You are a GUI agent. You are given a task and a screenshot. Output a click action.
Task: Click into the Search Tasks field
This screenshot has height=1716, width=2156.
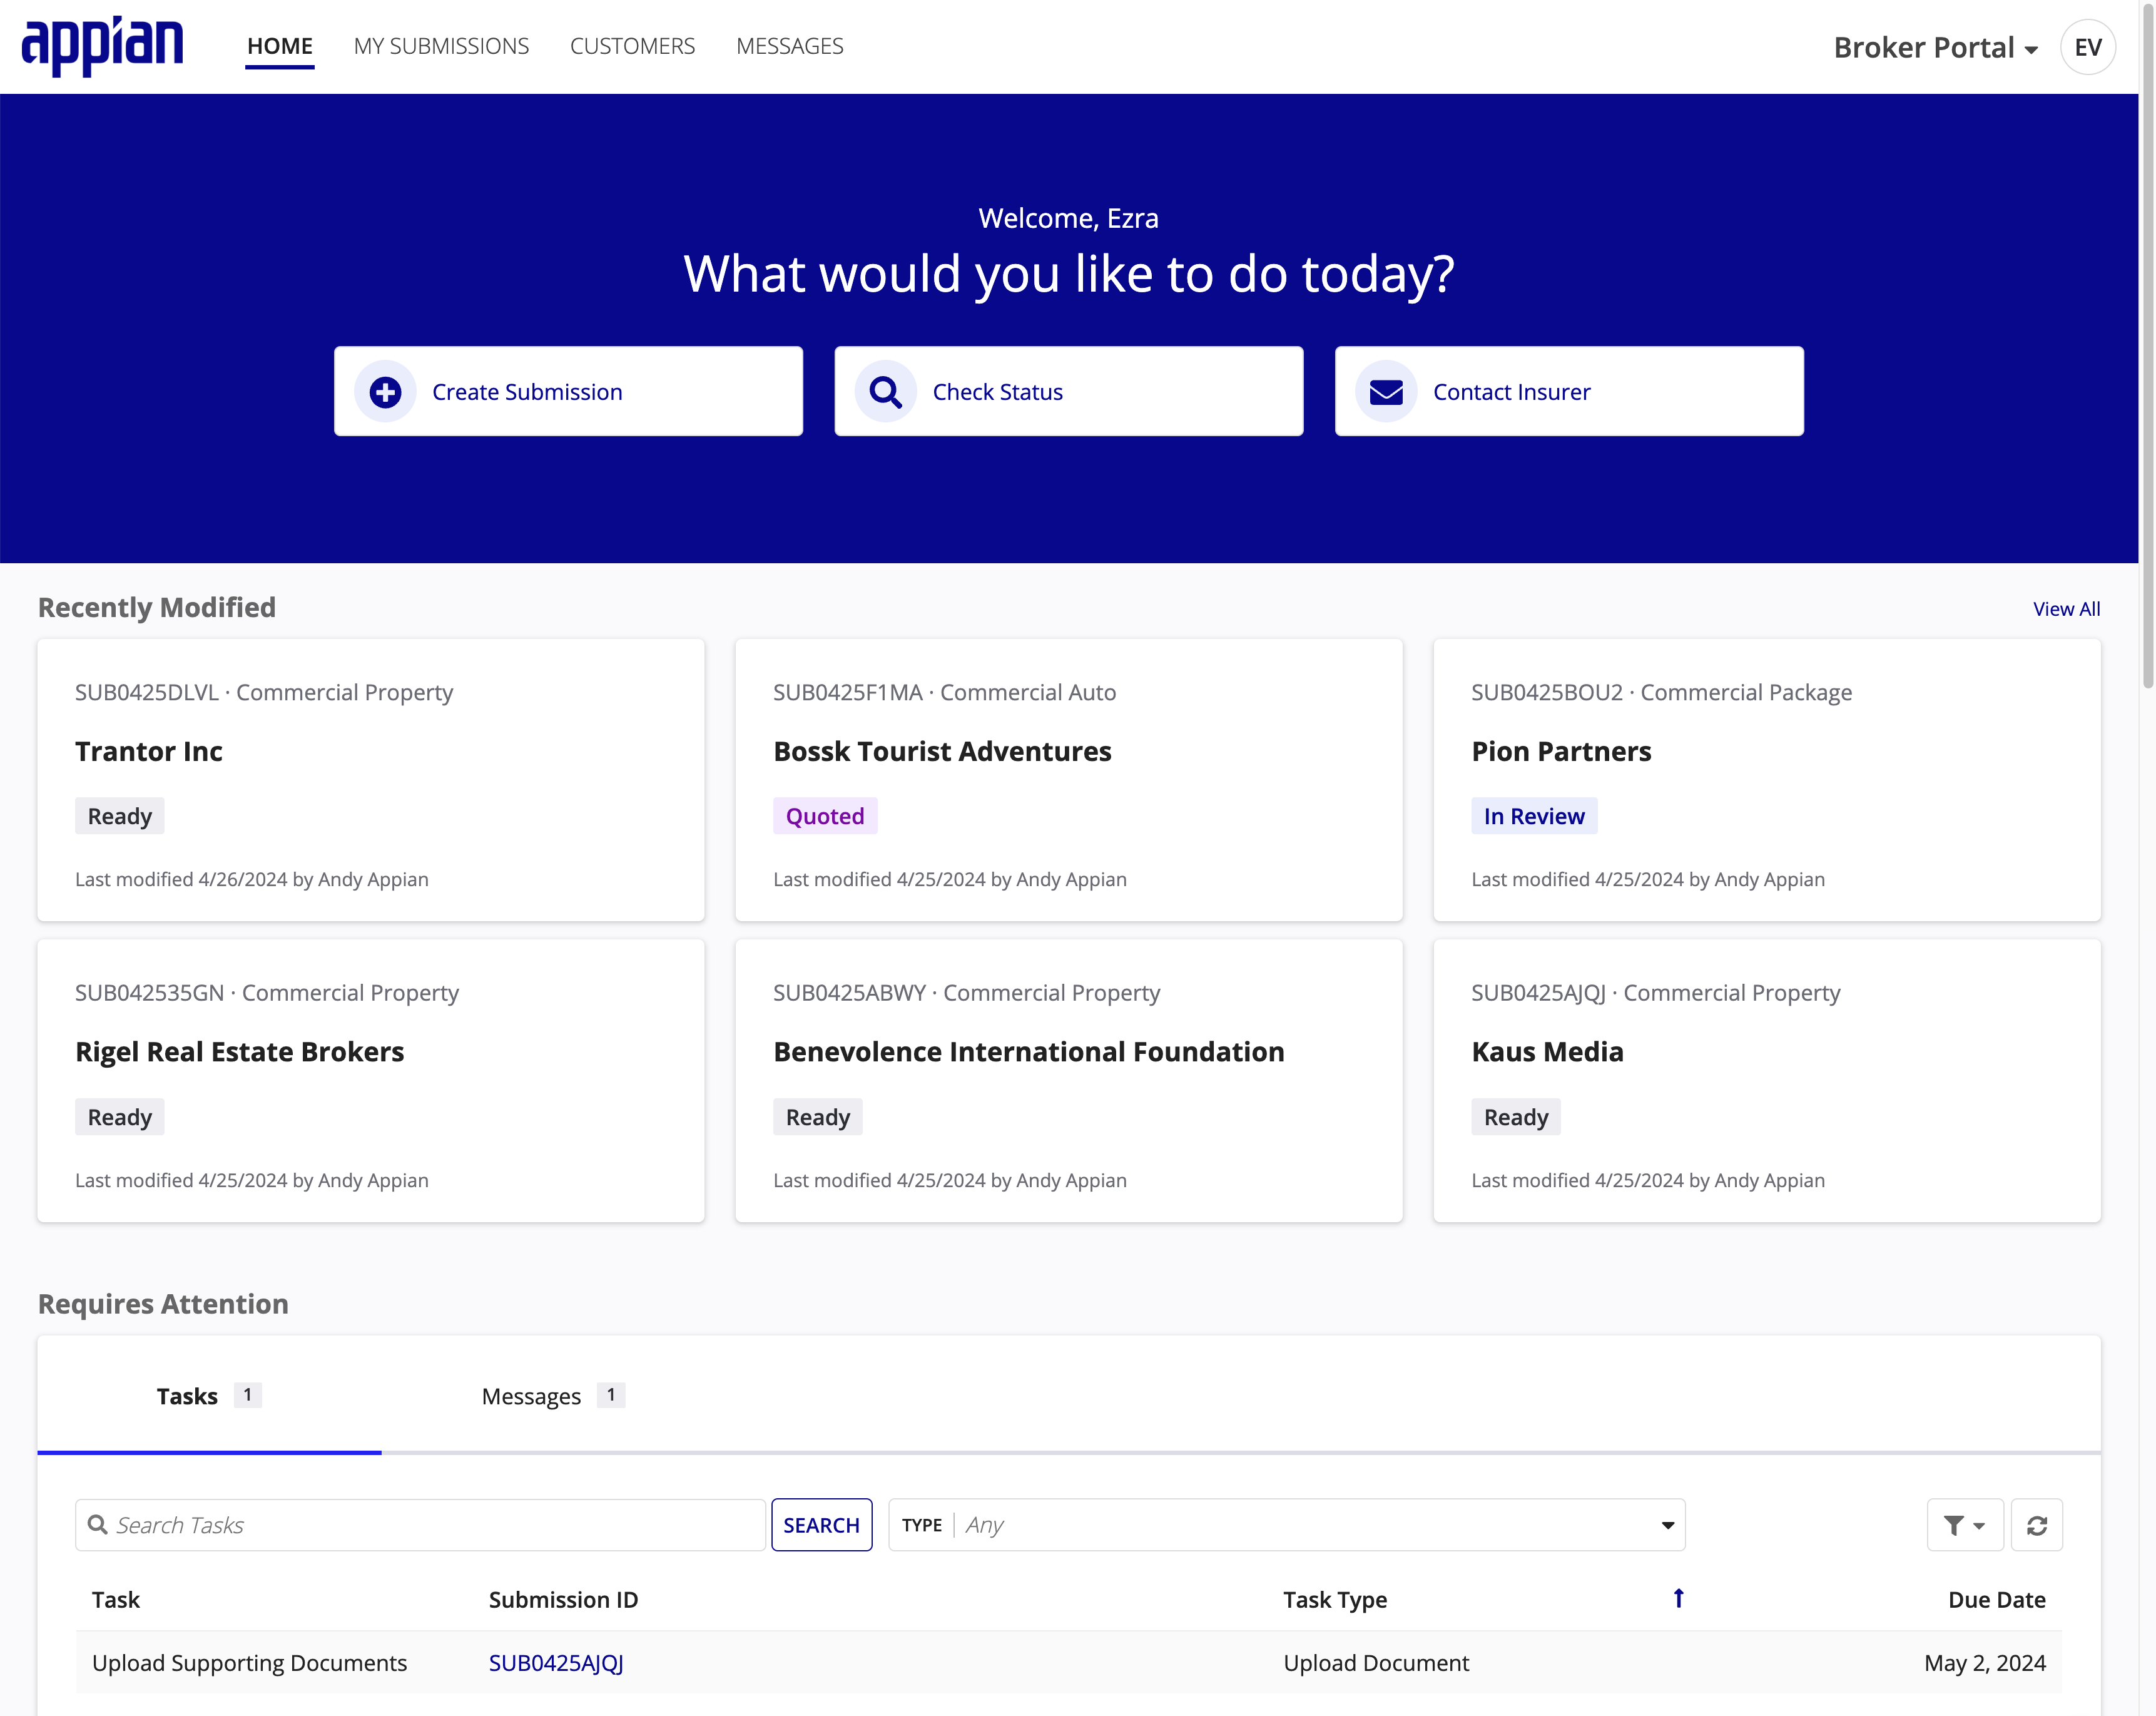[x=420, y=1525]
